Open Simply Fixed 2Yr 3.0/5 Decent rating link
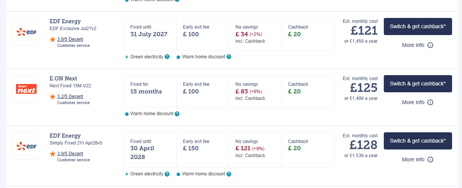This screenshot has width=462, height=188. pyautogui.click(x=70, y=154)
